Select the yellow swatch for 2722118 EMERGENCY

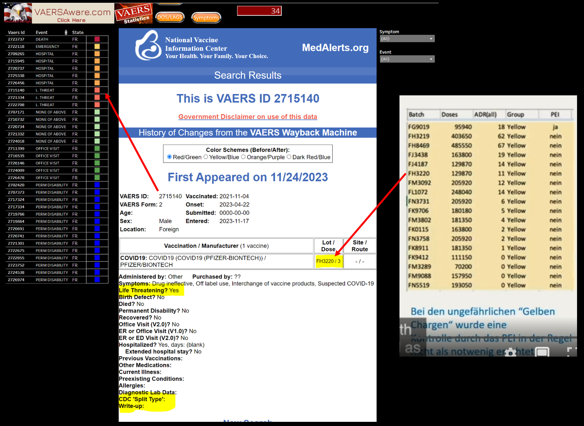pos(97,47)
